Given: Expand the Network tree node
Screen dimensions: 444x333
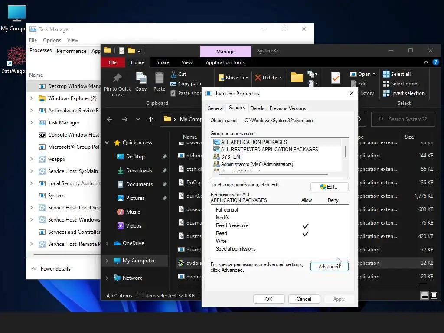Looking at the screenshot, I should [x=107, y=278].
